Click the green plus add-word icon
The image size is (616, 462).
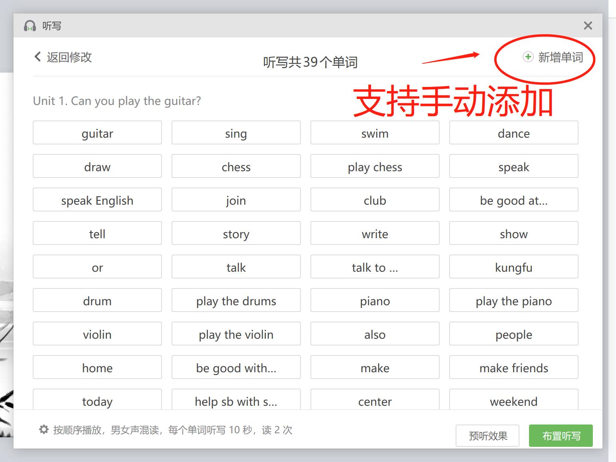(x=528, y=57)
